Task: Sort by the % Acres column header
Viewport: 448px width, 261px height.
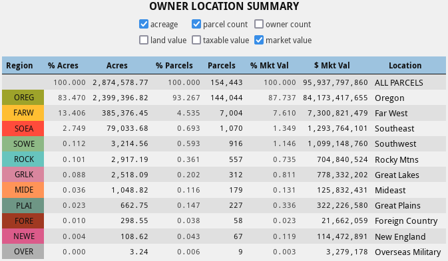Action: point(63,66)
